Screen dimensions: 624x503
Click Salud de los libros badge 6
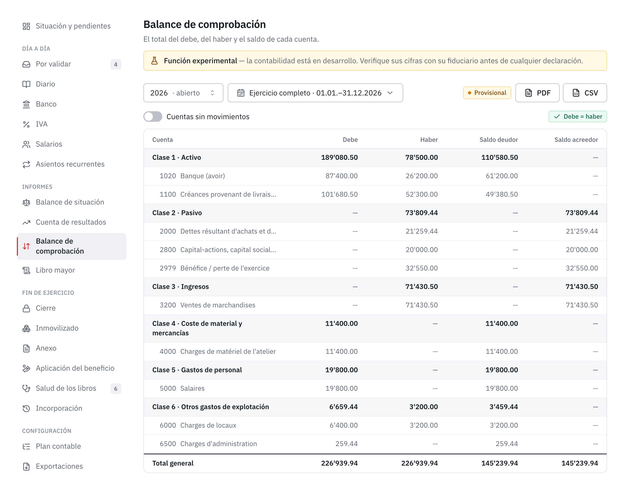[115, 389]
